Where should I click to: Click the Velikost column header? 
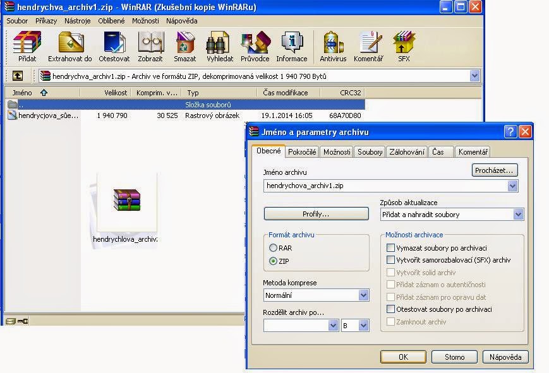tap(105, 93)
